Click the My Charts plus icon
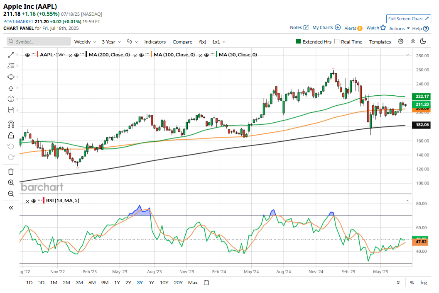439x293 pixels. point(338,27)
